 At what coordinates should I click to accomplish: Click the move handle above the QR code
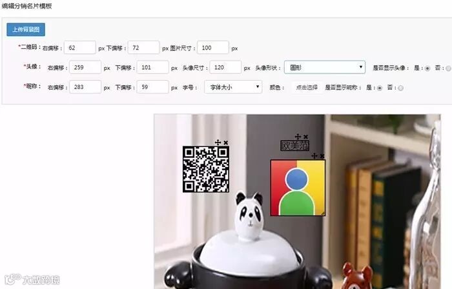[x=218, y=142]
